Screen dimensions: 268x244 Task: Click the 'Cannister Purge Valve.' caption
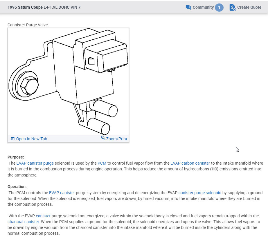(x=28, y=25)
